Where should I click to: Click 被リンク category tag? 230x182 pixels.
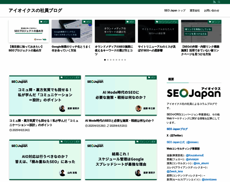pyautogui.click(x=215, y=22)
